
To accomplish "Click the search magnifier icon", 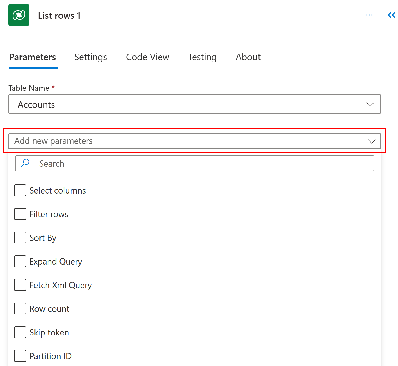I will point(25,163).
